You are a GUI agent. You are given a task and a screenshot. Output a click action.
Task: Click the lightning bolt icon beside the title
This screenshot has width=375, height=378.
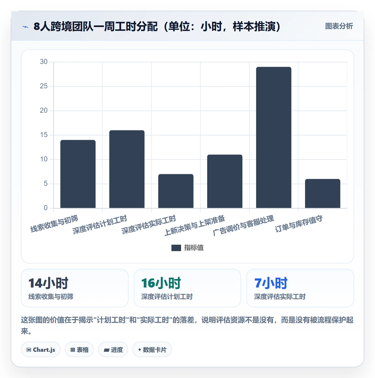tap(25, 27)
